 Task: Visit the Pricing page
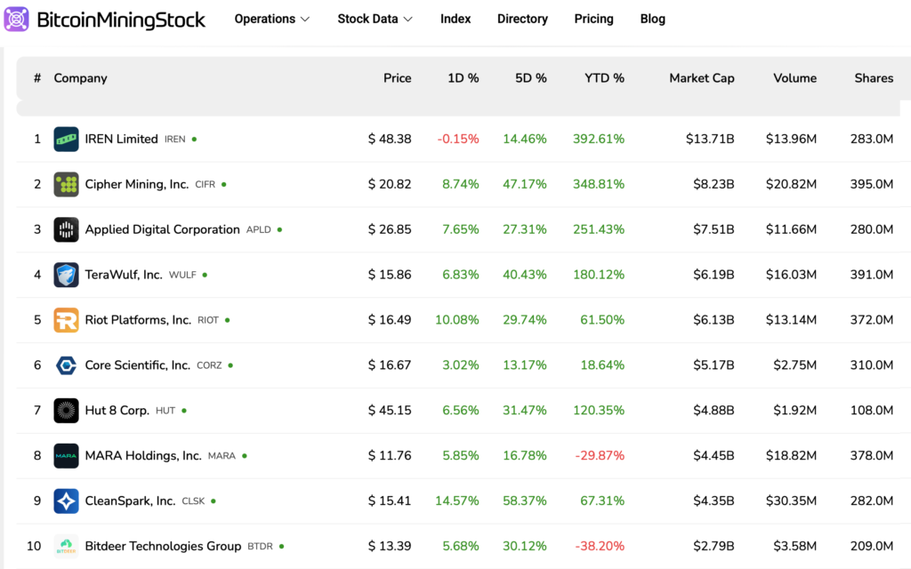[x=593, y=19]
